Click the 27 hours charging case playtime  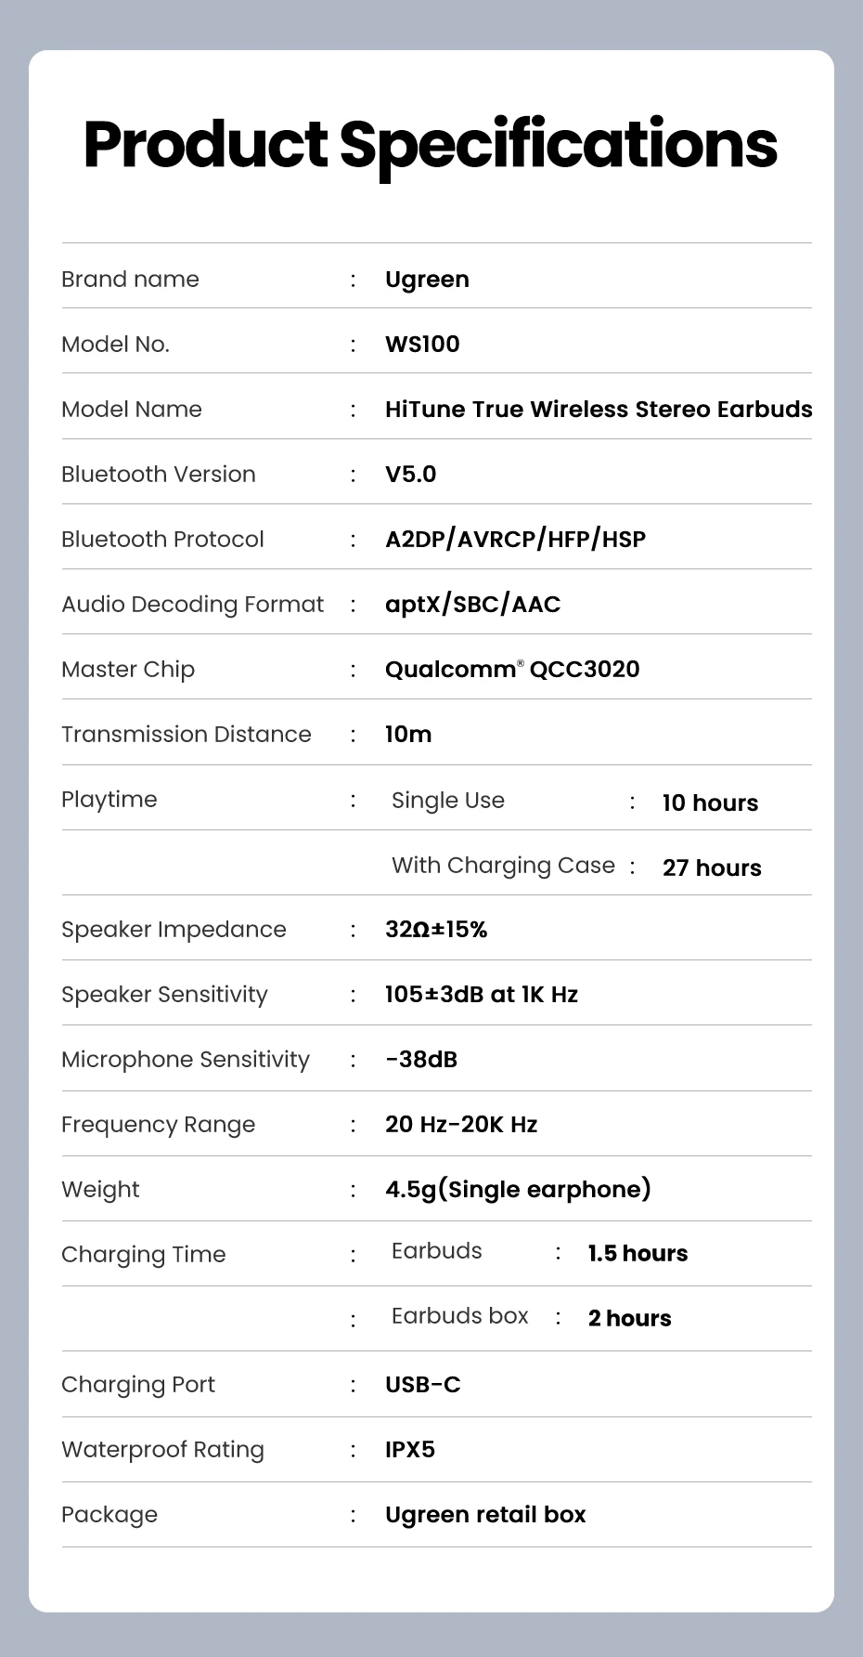point(712,868)
